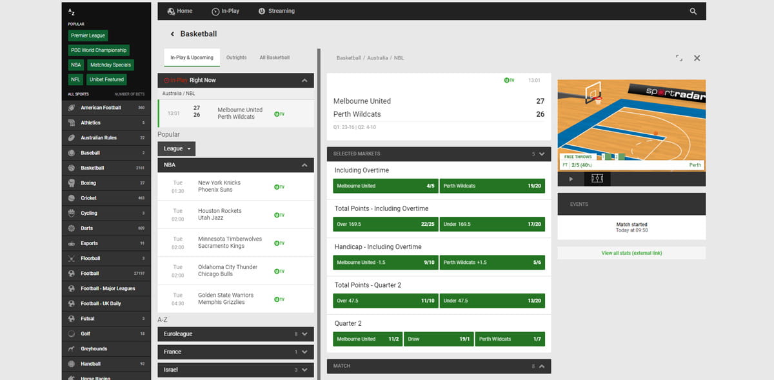Click the NFL popular button
Screen dimensions: 774x380
pyautogui.click(x=76, y=79)
